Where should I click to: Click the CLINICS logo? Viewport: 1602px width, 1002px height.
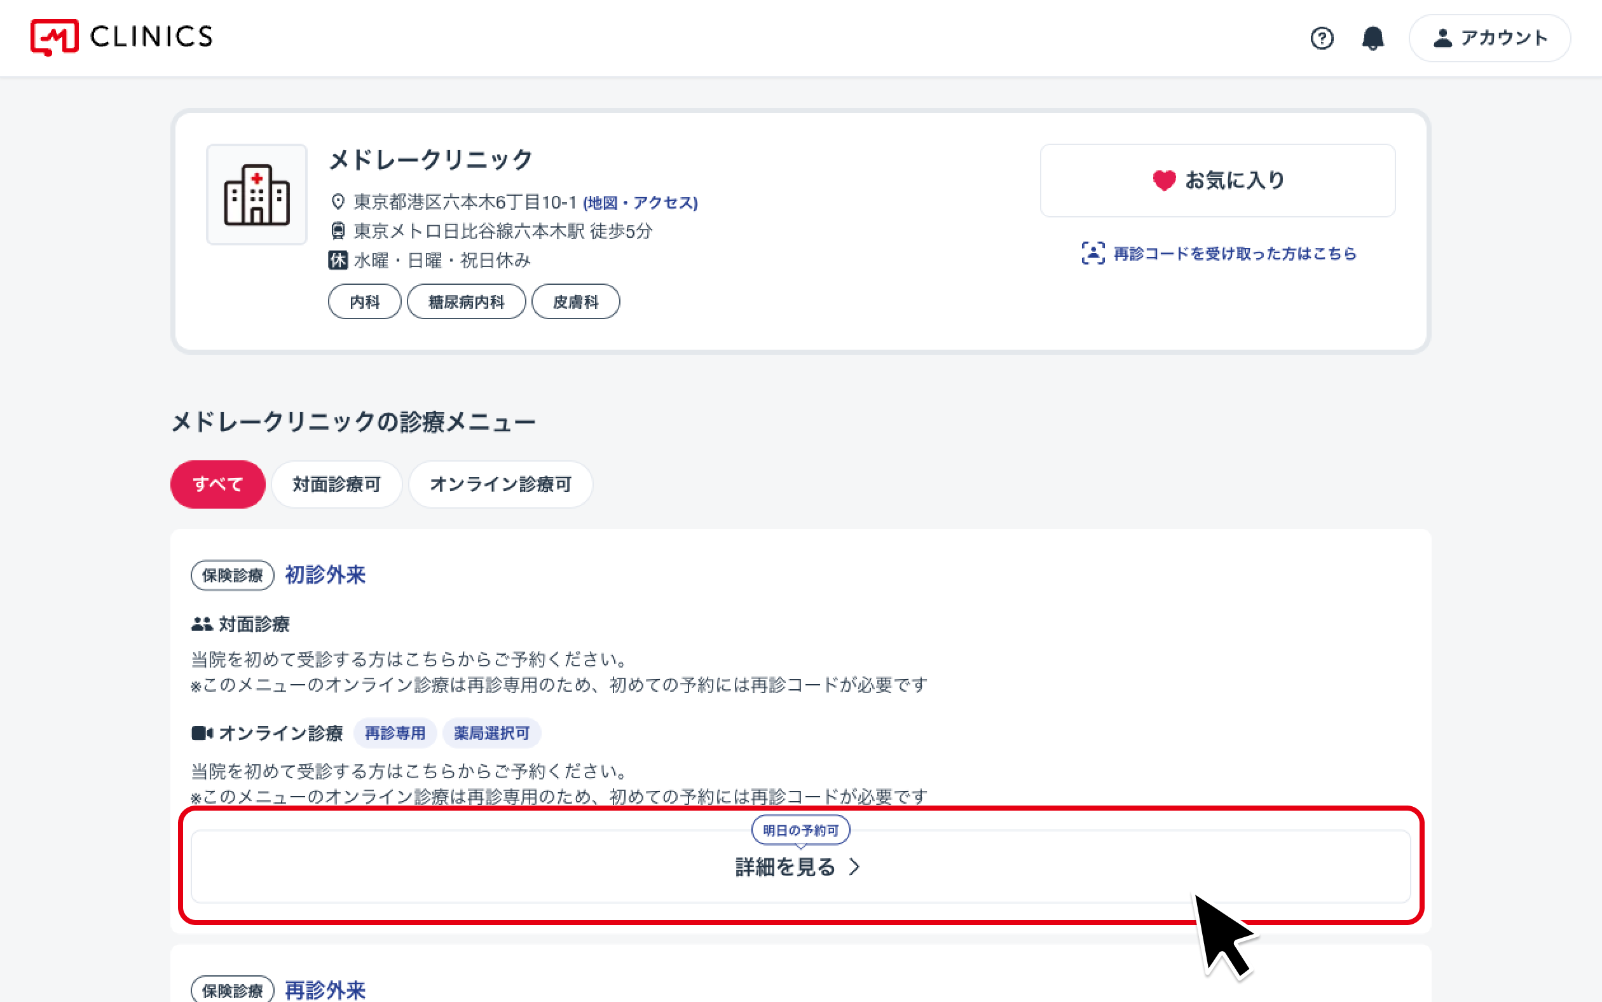click(121, 37)
